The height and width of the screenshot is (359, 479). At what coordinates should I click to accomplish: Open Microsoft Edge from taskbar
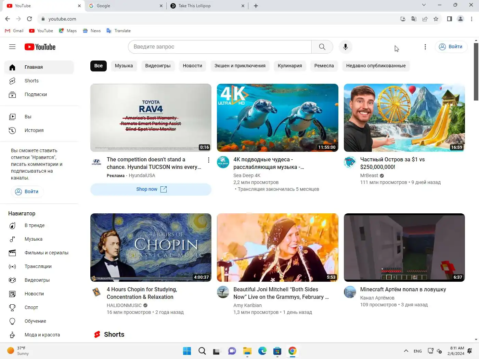tap(262, 351)
